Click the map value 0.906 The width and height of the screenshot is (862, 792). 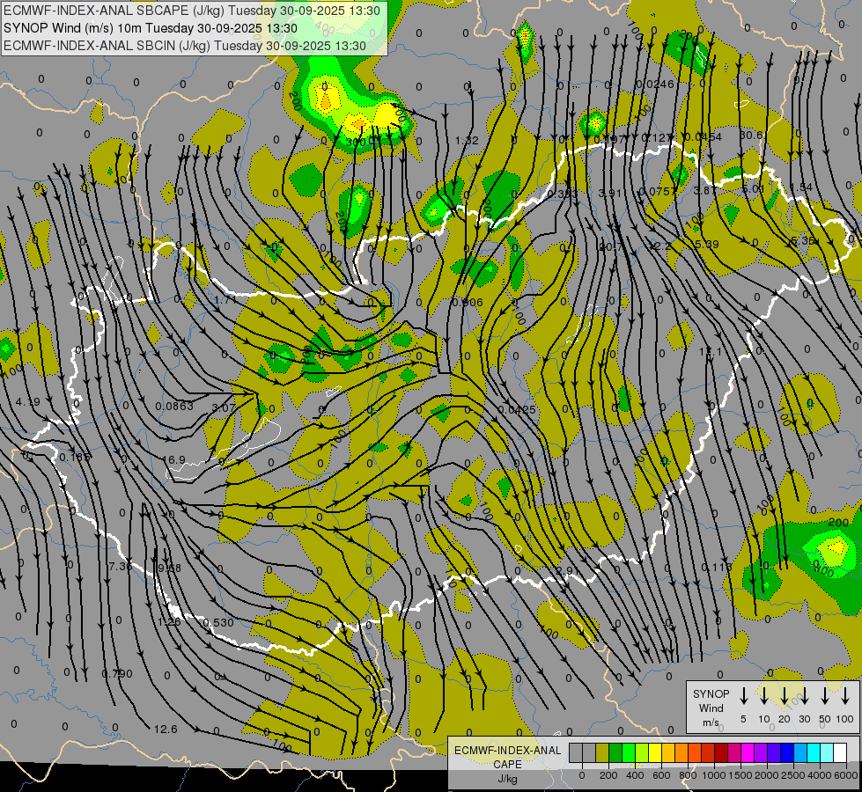click(468, 303)
